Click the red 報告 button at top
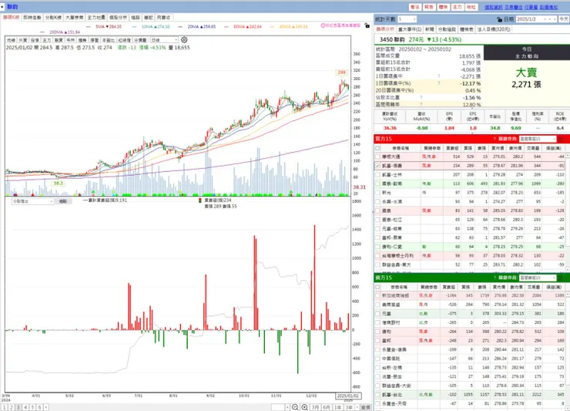The image size is (570, 411). pyautogui.click(x=429, y=7)
